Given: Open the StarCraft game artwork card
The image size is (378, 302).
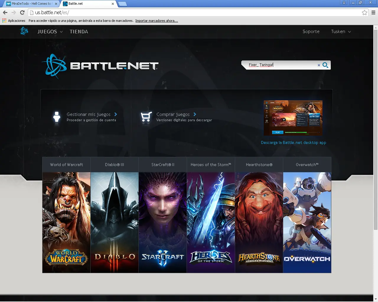Looking at the screenshot, I should [163, 223].
